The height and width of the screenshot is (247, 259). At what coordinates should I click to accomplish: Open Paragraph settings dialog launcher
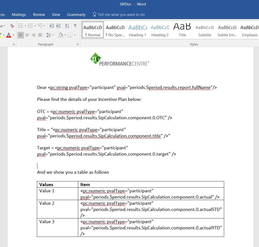pos(77,44)
